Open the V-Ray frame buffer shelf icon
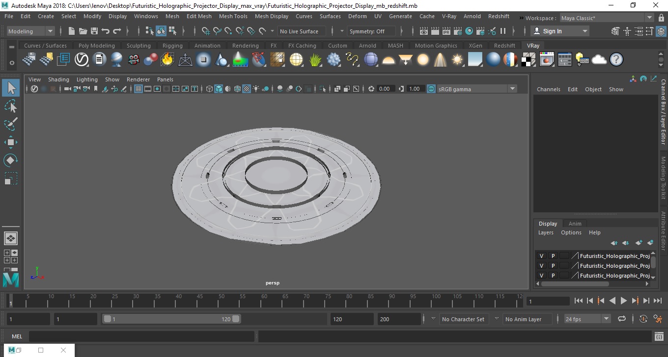Viewport: 668px width, 357px height. [547, 60]
